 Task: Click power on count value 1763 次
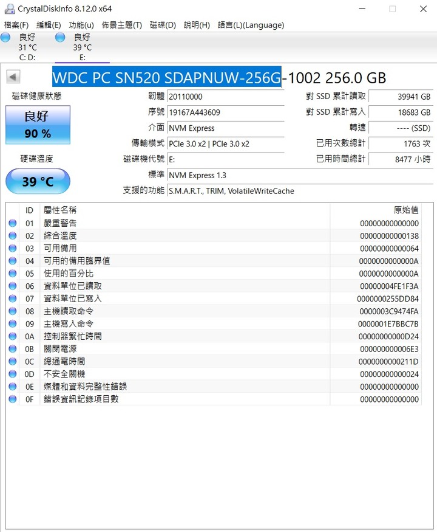(x=401, y=143)
